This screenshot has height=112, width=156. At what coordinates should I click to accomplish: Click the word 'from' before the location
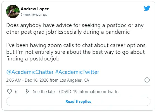click(x=54, y=80)
